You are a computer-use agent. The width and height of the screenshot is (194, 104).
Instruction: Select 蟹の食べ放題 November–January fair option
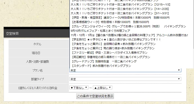131,35
